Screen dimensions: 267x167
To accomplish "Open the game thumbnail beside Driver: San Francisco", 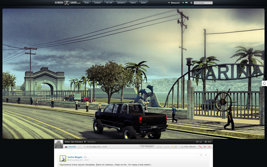I will point(58,144).
